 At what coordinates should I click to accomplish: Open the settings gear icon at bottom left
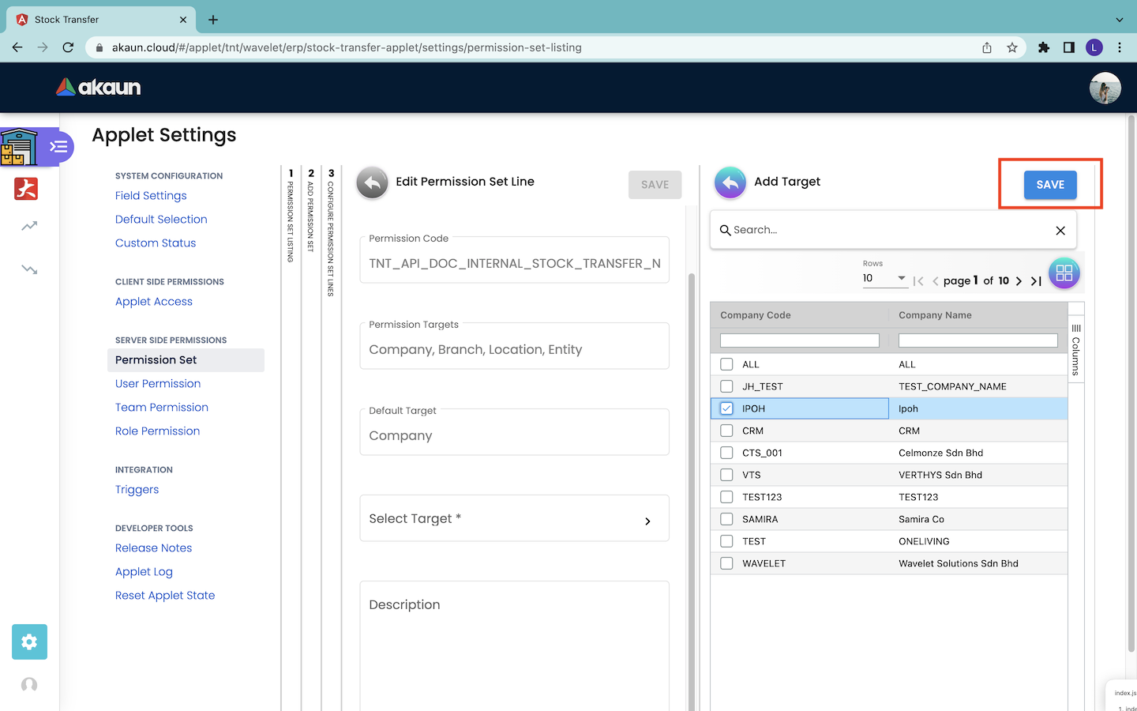coord(29,641)
